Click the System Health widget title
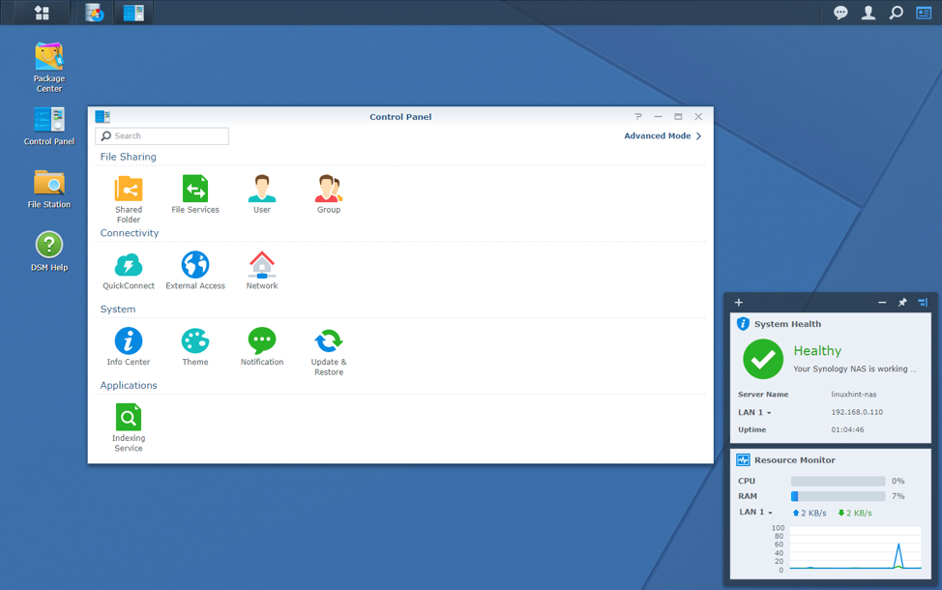Viewport: 942px width, 590px height. 787,324
